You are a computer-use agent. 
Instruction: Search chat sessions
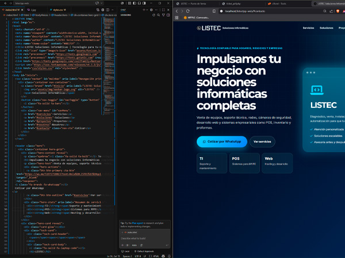[x=159, y=15]
